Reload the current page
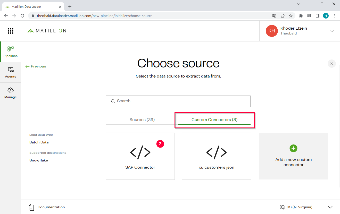The height and width of the screenshot is (214, 340). coord(22,16)
